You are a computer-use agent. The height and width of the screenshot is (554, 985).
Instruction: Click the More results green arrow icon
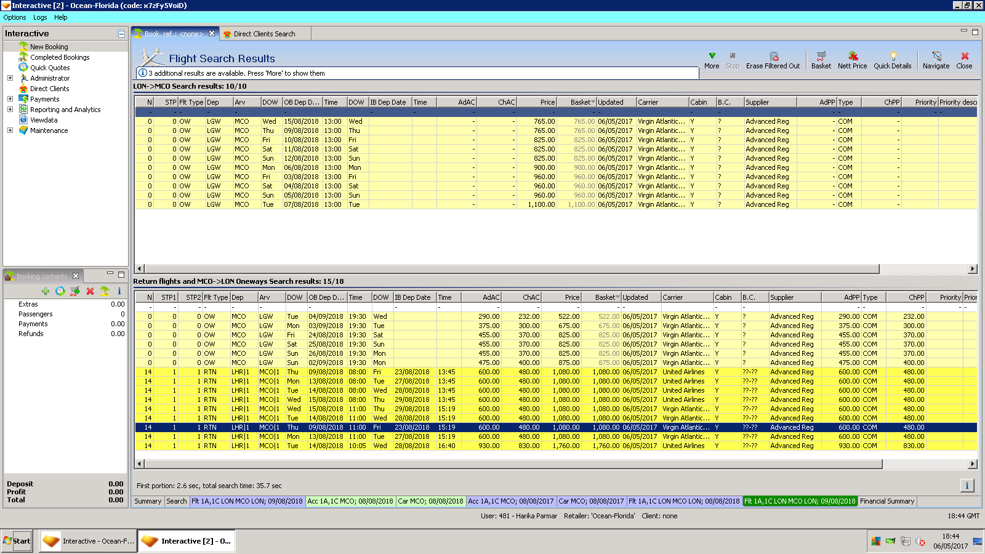[712, 56]
